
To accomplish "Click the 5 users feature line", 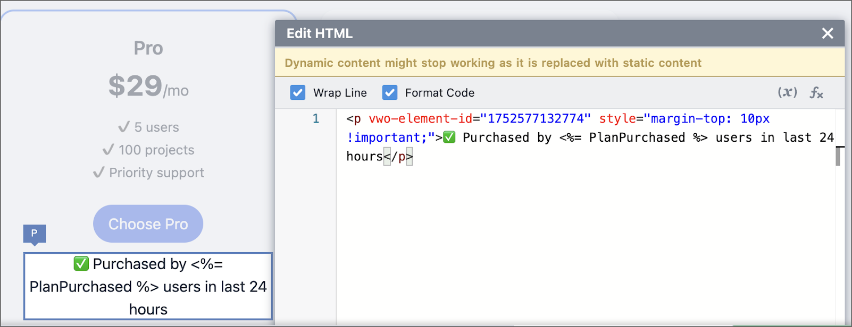I will (x=148, y=127).
